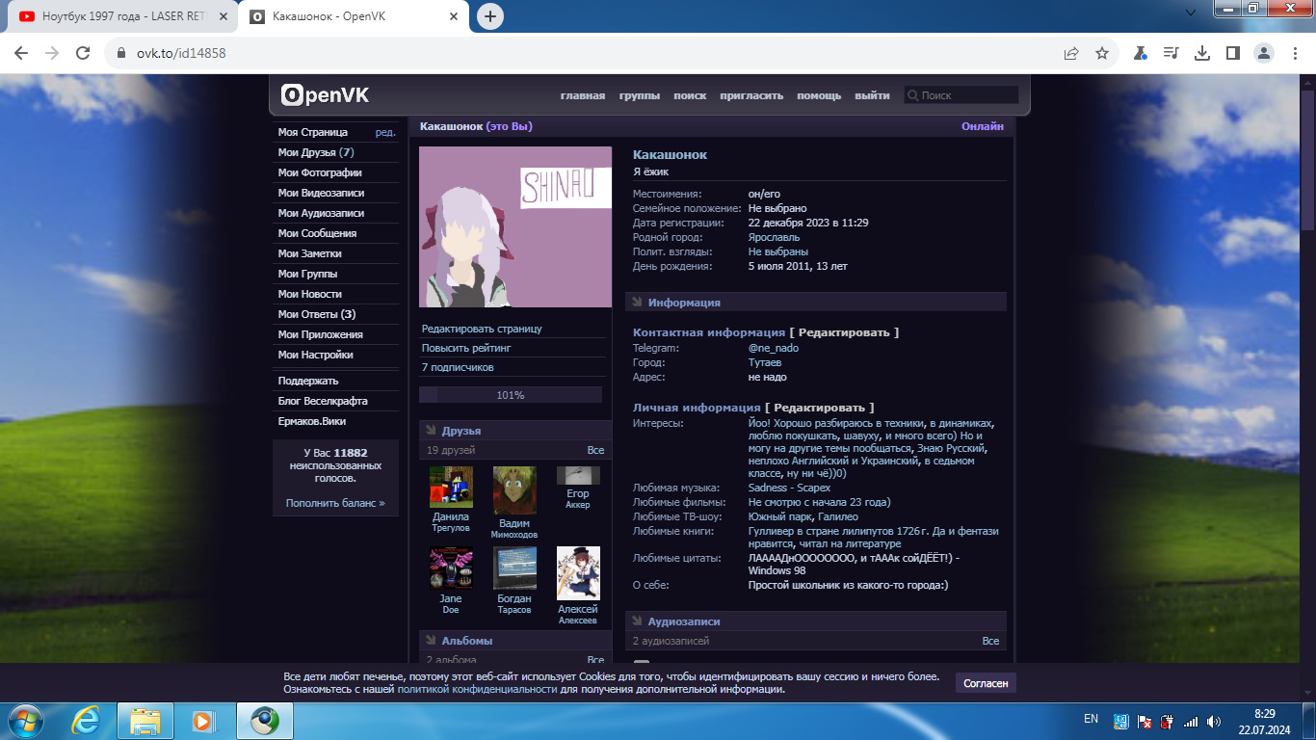The width and height of the screenshot is (1316, 740).
Task: Open Chrome three-dot menu
Action: click(1293, 53)
